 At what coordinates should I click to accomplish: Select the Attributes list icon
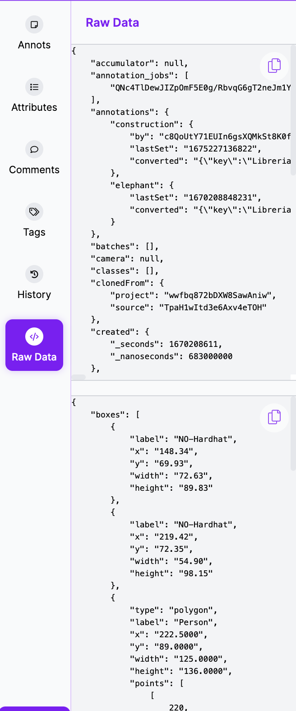[34, 87]
